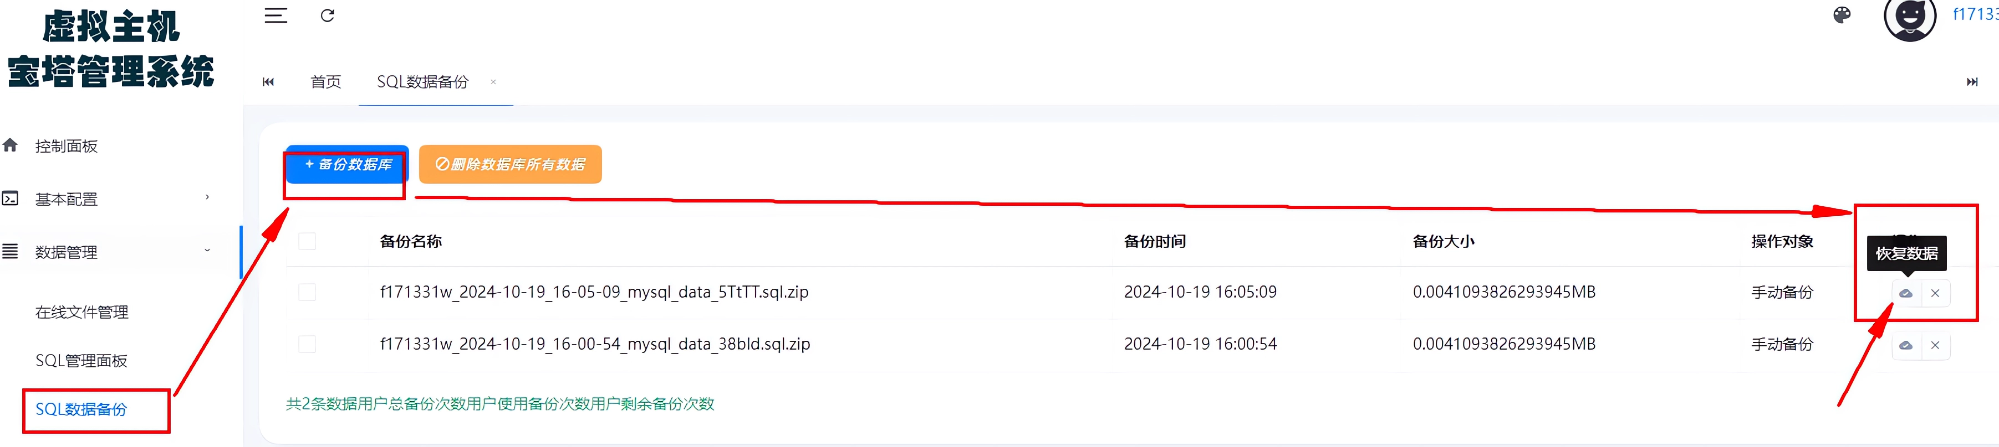Switch to the 首页 tab
The height and width of the screenshot is (447, 1999).
pos(325,81)
